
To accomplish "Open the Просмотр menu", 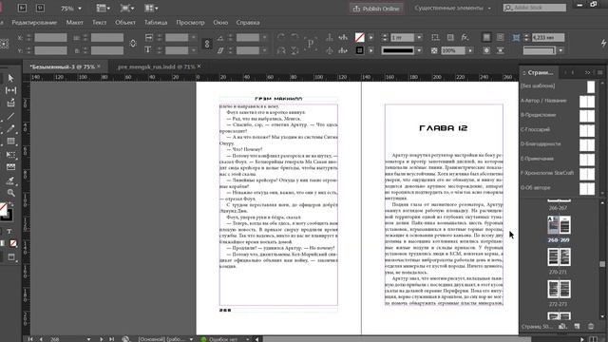I will tap(190, 23).
